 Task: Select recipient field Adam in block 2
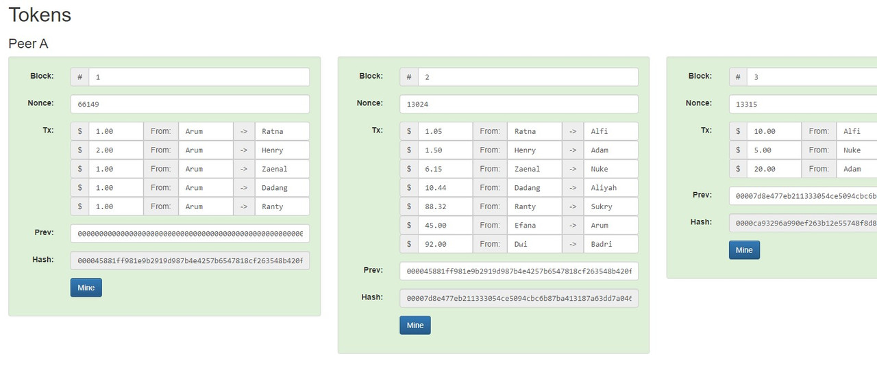tap(611, 150)
